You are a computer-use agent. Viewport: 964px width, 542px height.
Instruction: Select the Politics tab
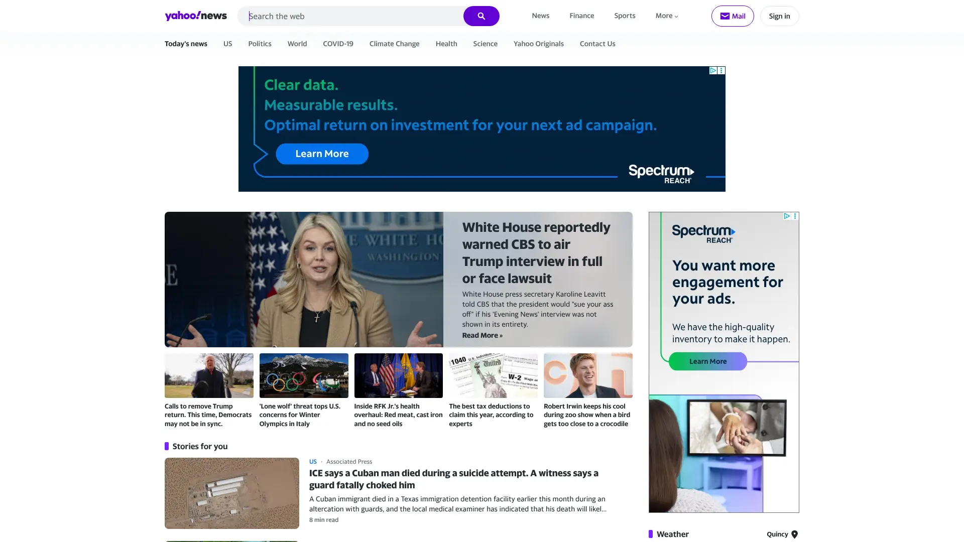point(260,44)
